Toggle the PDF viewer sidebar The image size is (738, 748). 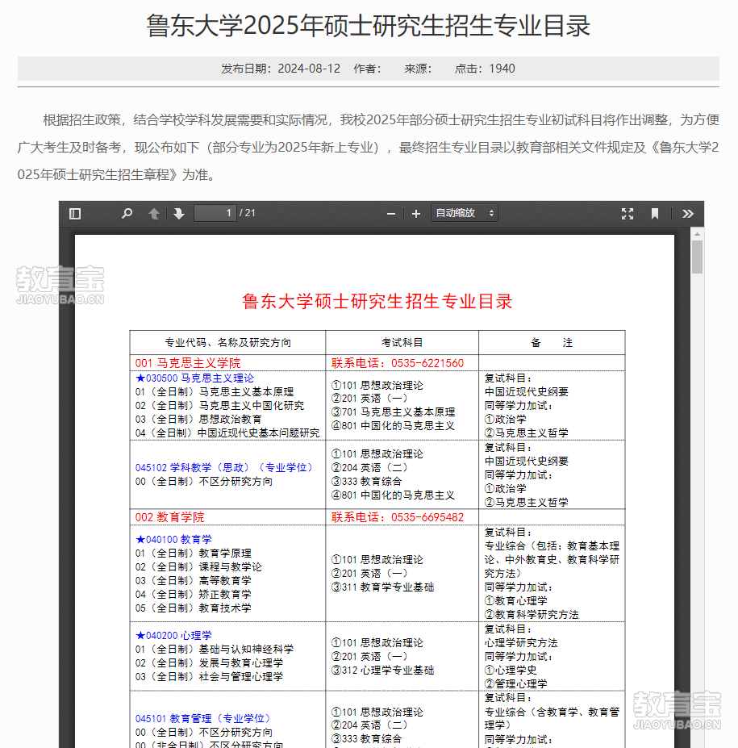75,213
